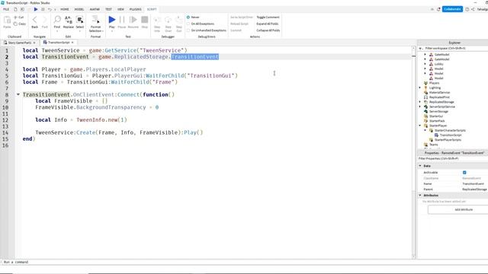Click Toggle Comment action
This screenshot has width=488, height=274.
click(x=268, y=18)
